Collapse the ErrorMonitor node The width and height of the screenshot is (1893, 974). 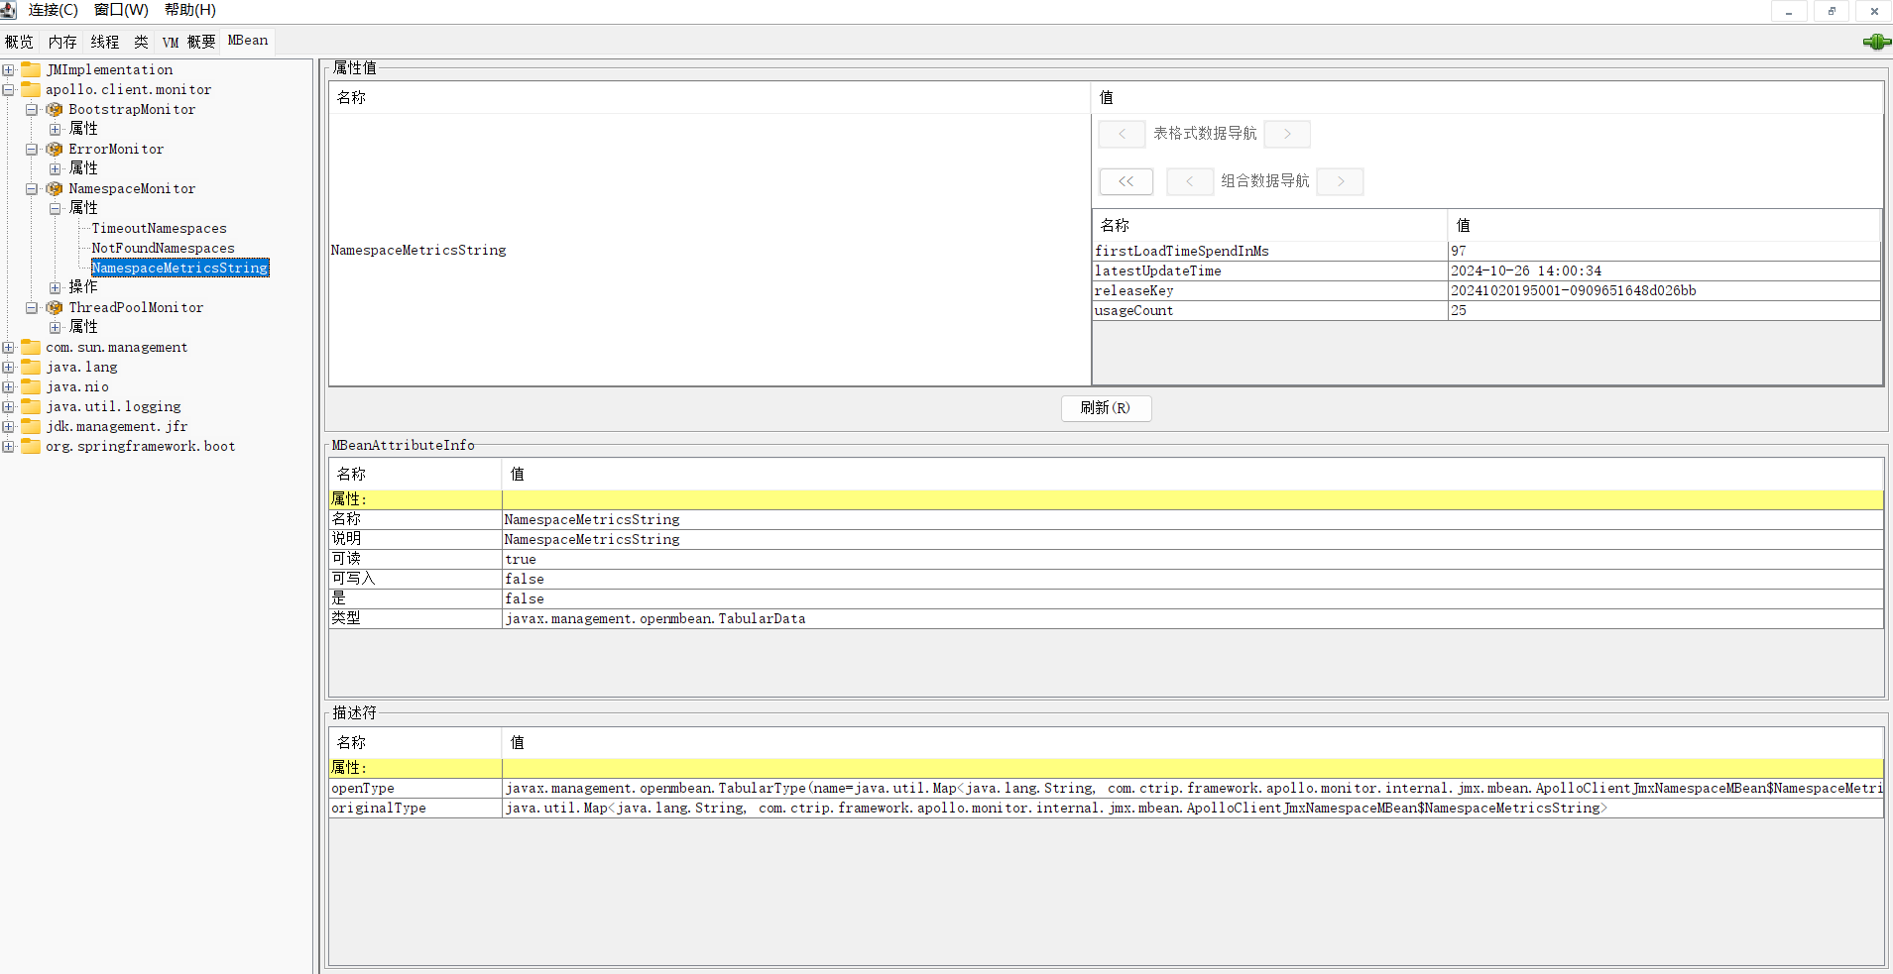(32, 150)
